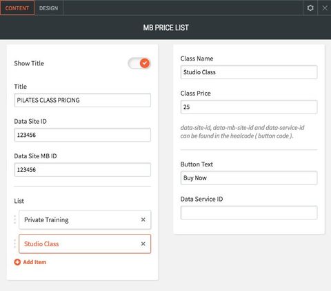
Task: Open the settings gear icon
Action: click(310, 8)
